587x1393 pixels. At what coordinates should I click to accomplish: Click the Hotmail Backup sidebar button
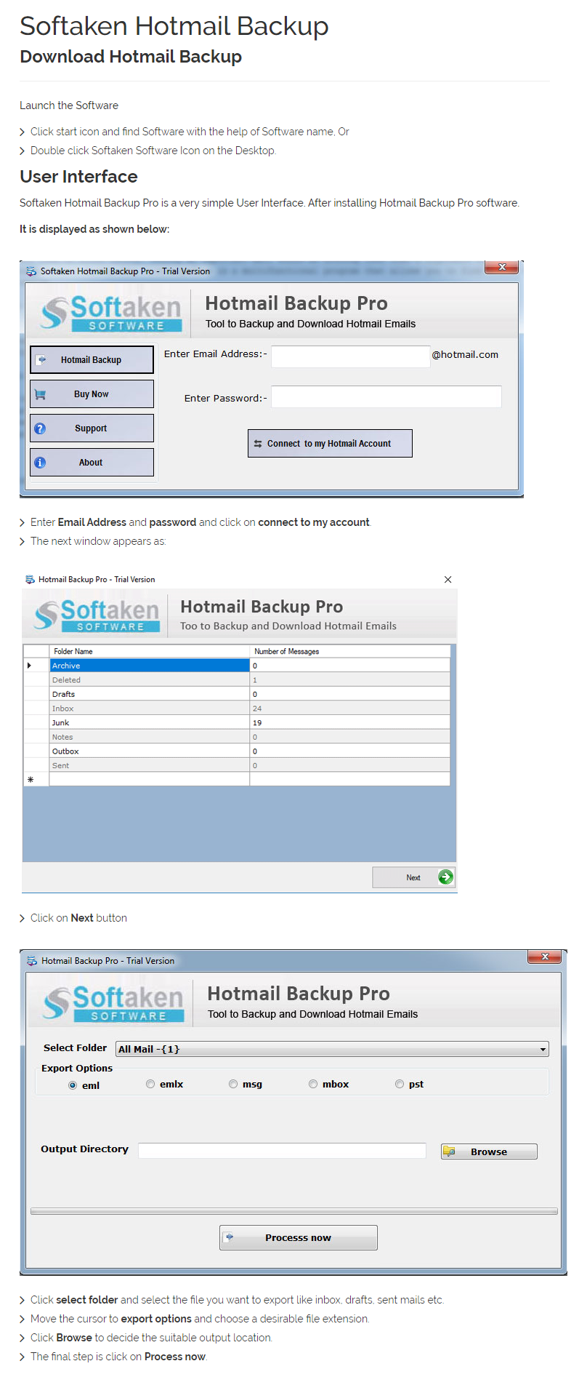92,359
